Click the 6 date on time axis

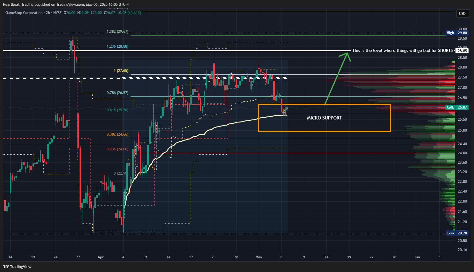281,257
